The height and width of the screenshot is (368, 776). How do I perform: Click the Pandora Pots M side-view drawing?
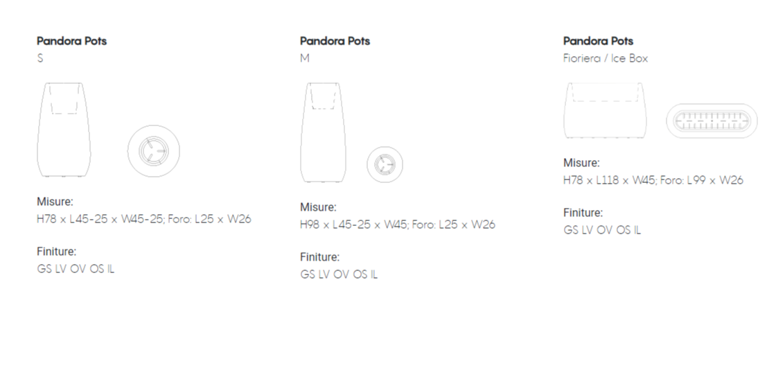click(323, 132)
